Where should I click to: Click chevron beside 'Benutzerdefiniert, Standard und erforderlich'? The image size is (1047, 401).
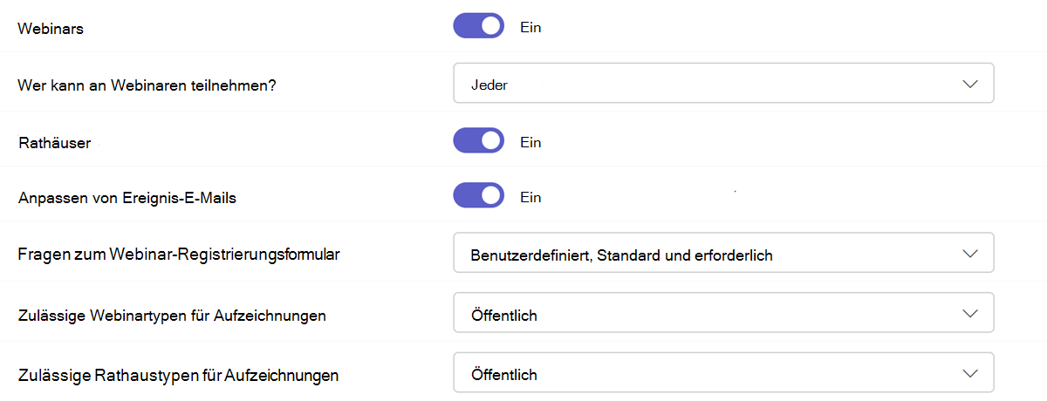[969, 255]
